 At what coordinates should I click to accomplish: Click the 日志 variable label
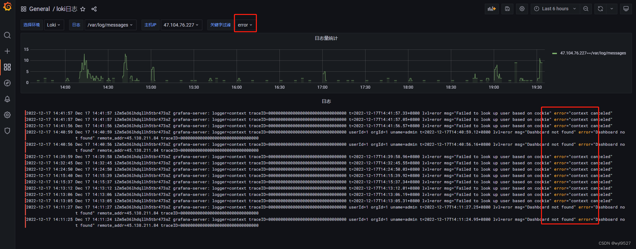tap(76, 25)
